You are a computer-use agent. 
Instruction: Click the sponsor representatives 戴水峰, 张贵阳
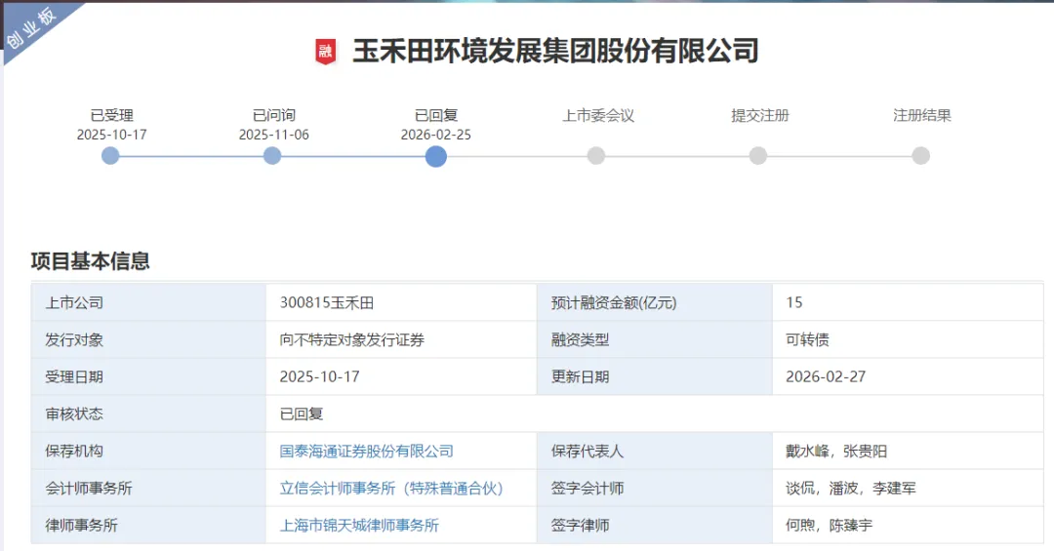(836, 451)
